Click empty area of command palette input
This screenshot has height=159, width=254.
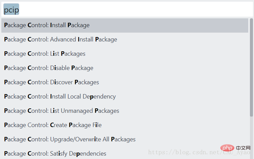tap(136, 10)
